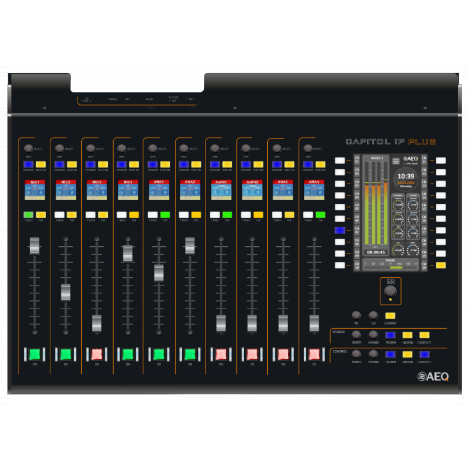Tap the MIC1 channel display screen
The width and height of the screenshot is (468, 468).
click(x=34, y=190)
